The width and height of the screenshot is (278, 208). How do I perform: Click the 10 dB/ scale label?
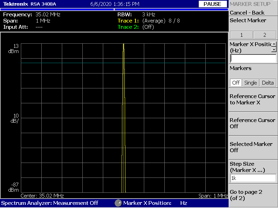click(15, 118)
